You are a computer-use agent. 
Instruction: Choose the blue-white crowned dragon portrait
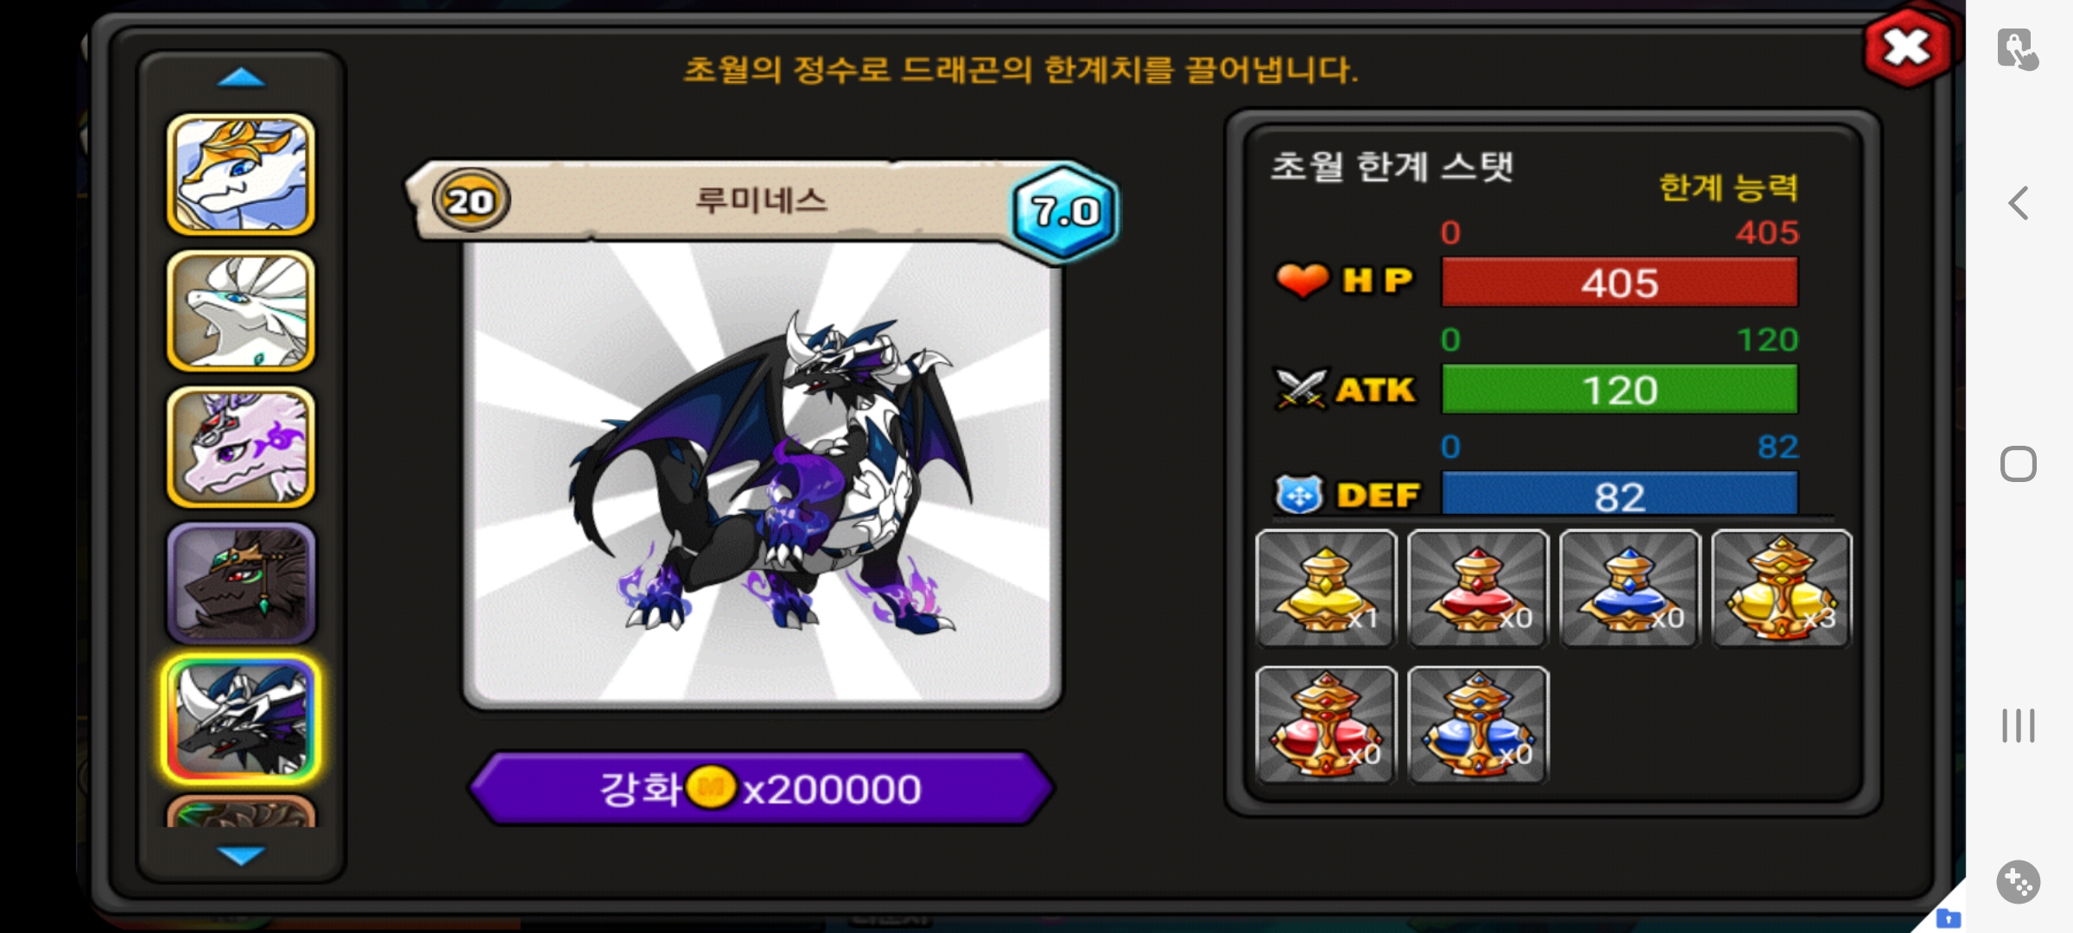(241, 175)
